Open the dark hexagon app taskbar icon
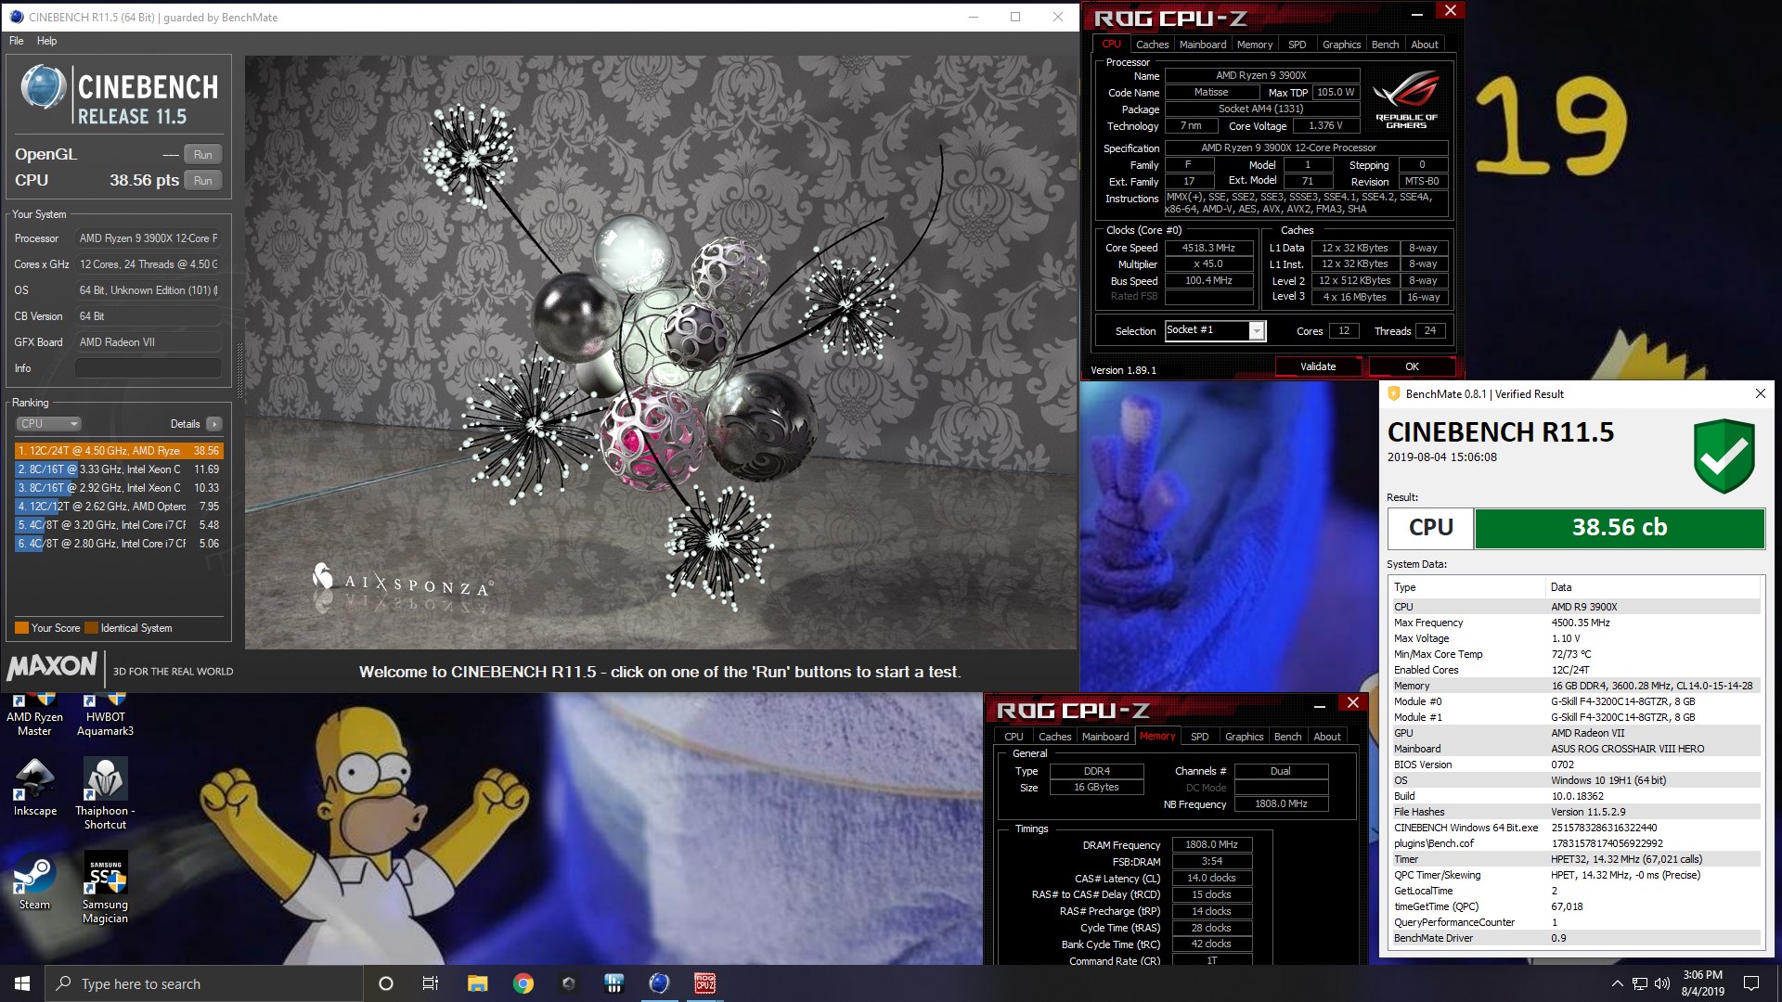 (x=568, y=983)
